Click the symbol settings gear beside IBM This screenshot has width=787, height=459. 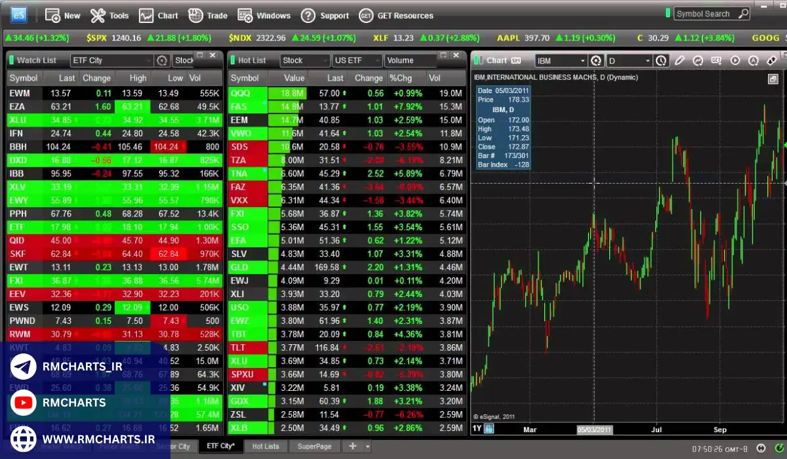[595, 61]
